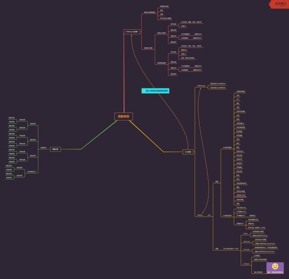Select the central 技能系统 root node
Viewport: 289px width, 279px height.
[x=124, y=116]
